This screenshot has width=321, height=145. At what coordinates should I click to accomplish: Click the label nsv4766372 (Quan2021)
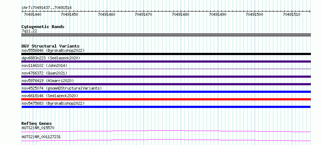click(44, 73)
